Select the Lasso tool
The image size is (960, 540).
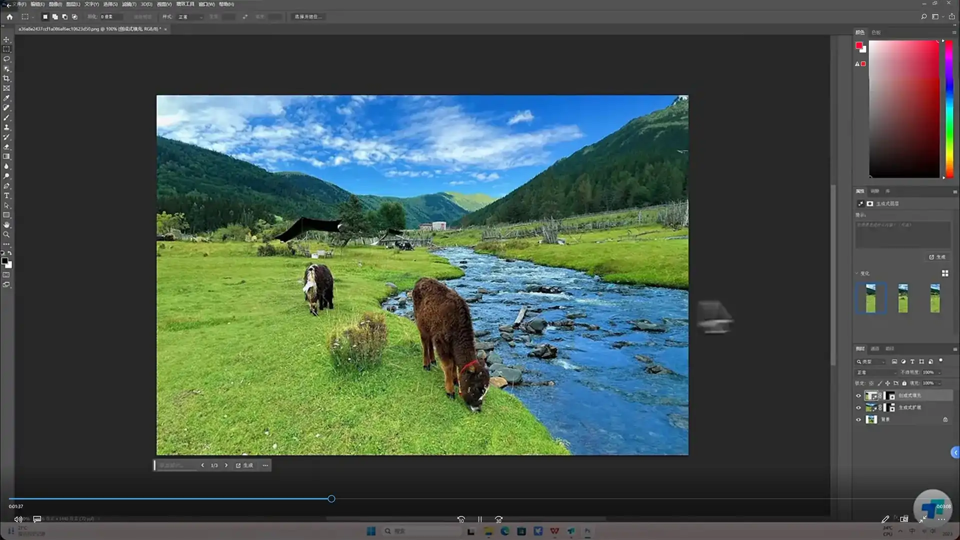[6, 59]
